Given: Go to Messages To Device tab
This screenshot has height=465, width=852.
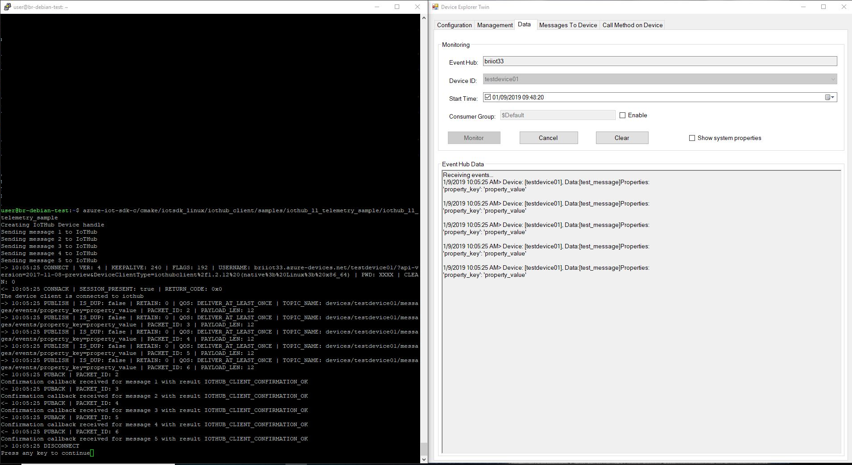Looking at the screenshot, I should [568, 25].
